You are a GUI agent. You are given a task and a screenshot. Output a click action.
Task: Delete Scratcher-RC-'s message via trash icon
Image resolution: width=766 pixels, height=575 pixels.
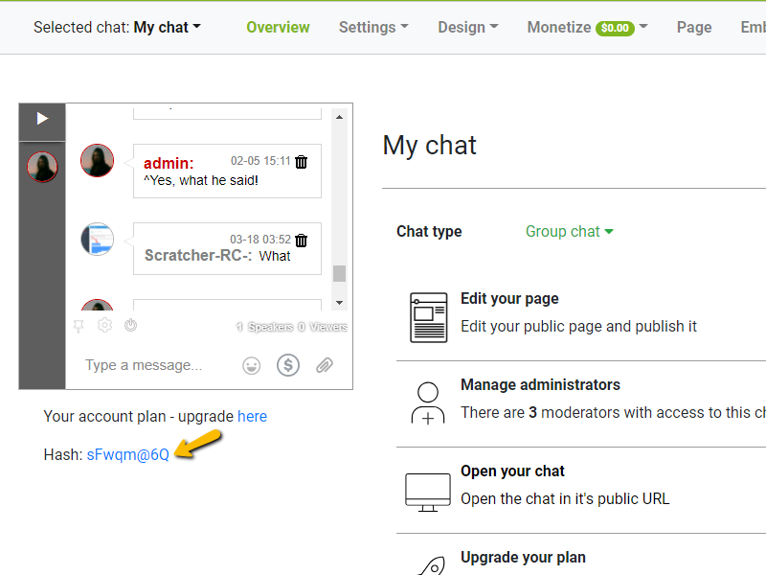point(301,241)
